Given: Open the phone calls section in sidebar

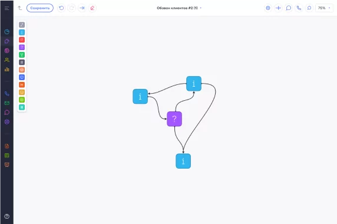Looking at the screenshot, I should pos(7,94).
